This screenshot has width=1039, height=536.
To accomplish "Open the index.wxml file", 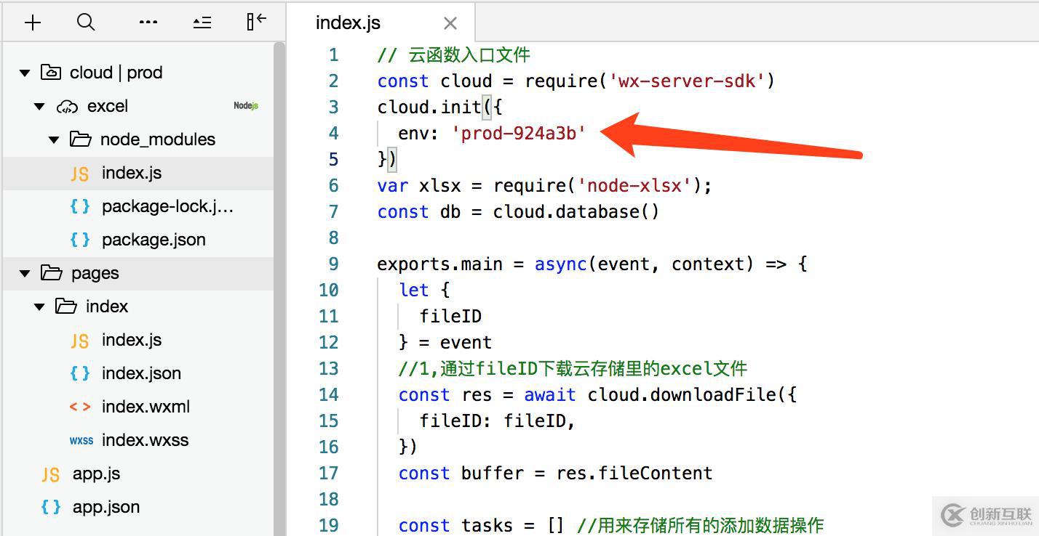I will tap(146, 407).
